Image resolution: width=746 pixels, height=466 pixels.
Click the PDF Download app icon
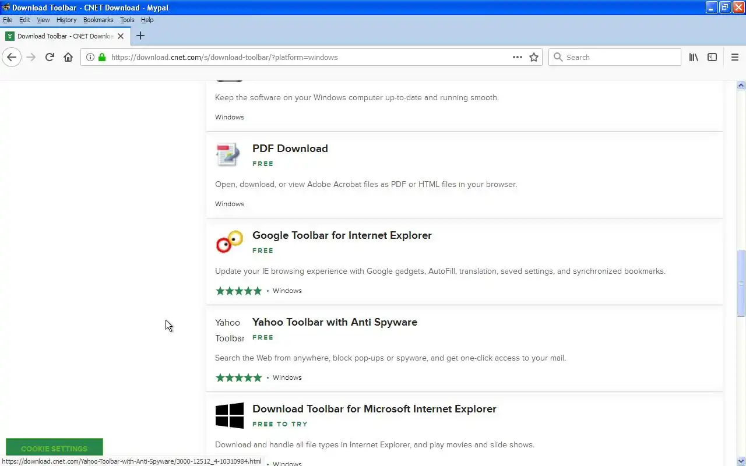[229, 155]
